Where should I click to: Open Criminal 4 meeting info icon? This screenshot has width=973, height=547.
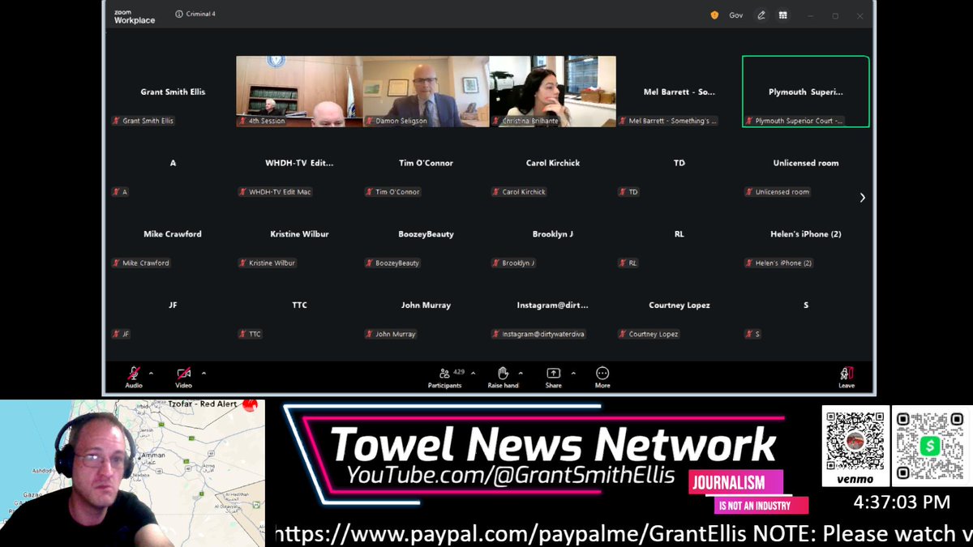click(178, 15)
